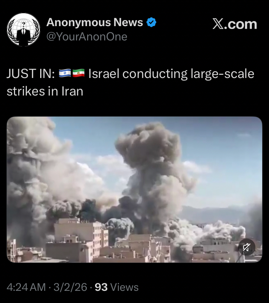
Task: Click the 3/2/26 post date
Action: tap(70, 287)
